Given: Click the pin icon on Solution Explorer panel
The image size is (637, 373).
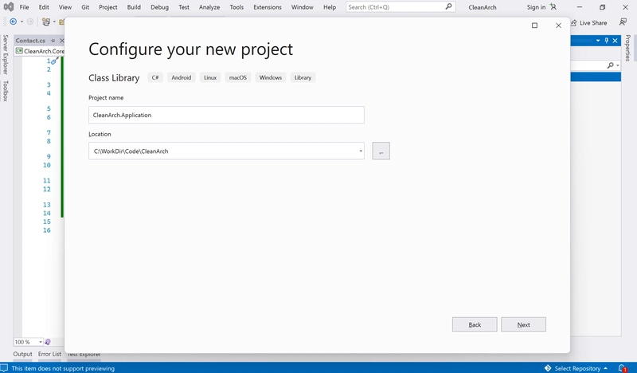Looking at the screenshot, I should point(606,40).
